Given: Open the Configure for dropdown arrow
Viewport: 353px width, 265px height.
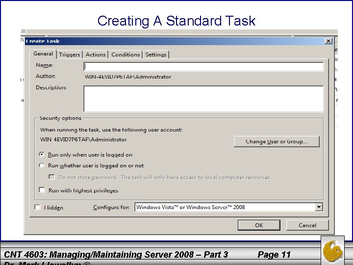Looking at the screenshot, I should [x=319, y=207].
